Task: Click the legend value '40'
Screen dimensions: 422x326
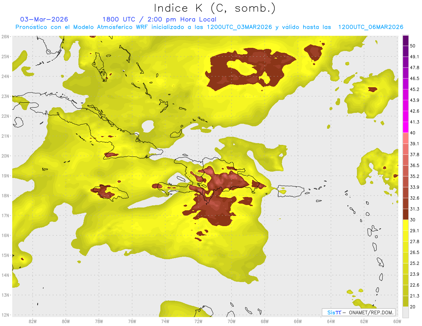Action: coord(413,133)
